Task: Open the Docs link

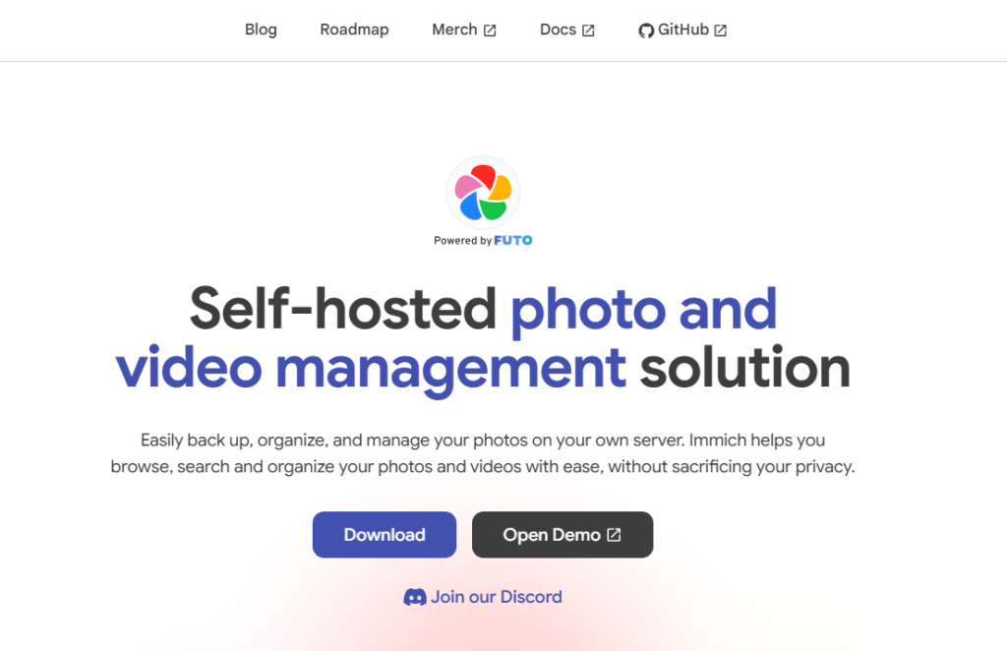Action: 567,30
